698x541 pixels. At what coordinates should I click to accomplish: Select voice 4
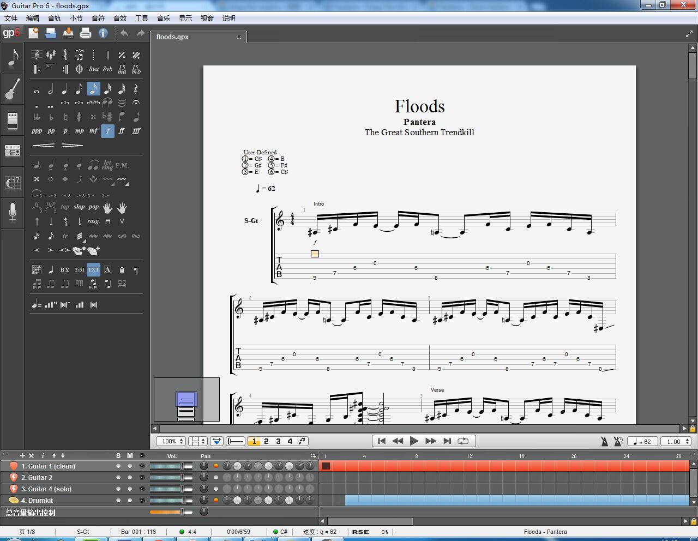tap(290, 441)
